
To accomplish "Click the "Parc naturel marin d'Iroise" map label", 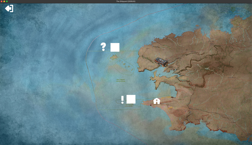I will pos(121,80).
